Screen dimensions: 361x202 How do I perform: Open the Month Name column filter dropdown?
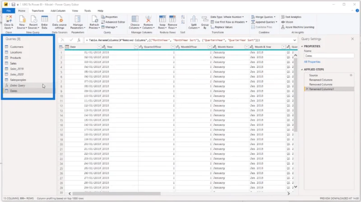coord(246,47)
